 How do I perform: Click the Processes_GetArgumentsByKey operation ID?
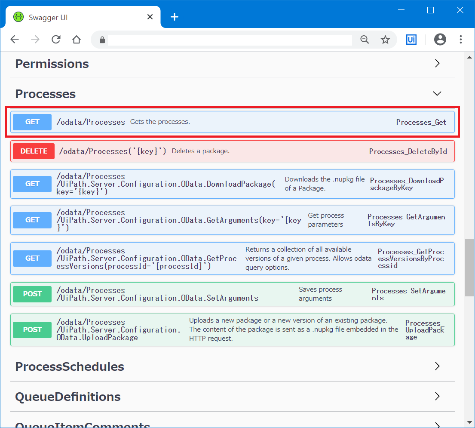[x=406, y=220]
